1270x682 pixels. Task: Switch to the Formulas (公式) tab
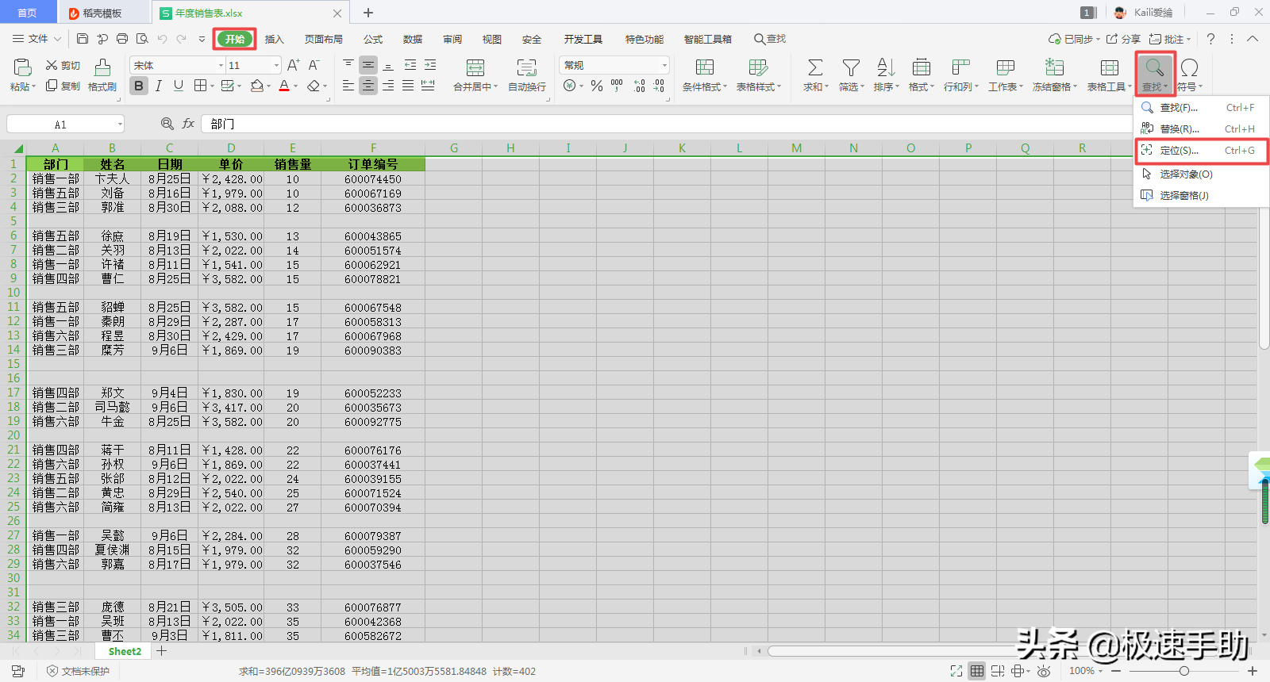click(x=373, y=39)
